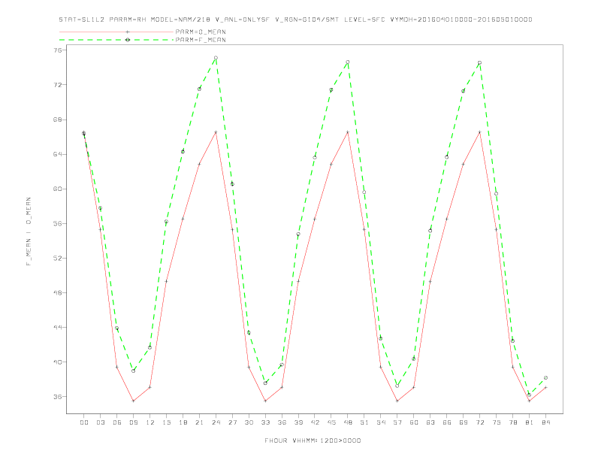The width and height of the screenshot is (595, 460).
Task: Click the x-axis tick label 72
Action: (479, 422)
